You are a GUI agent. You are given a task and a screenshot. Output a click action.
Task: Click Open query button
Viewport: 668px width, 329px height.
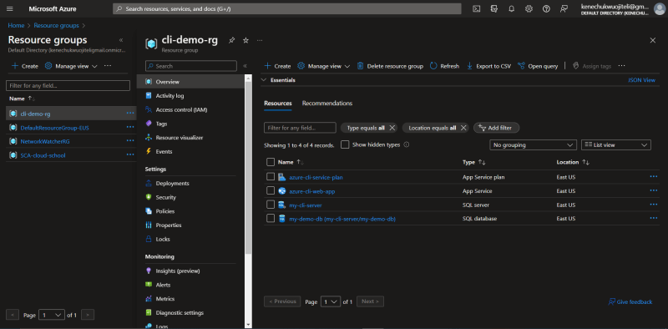(538, 66)
